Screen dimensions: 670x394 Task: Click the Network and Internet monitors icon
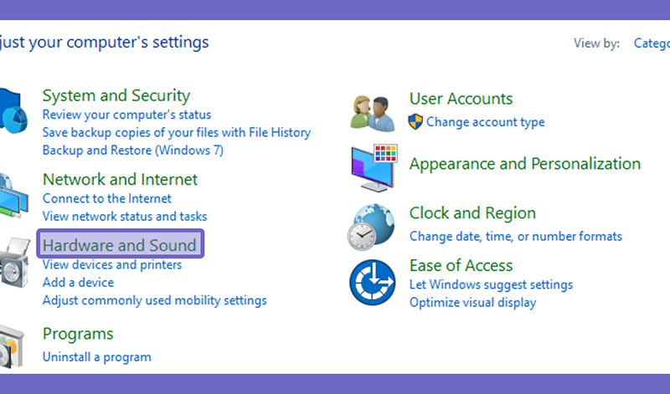[x=13, y=196]
